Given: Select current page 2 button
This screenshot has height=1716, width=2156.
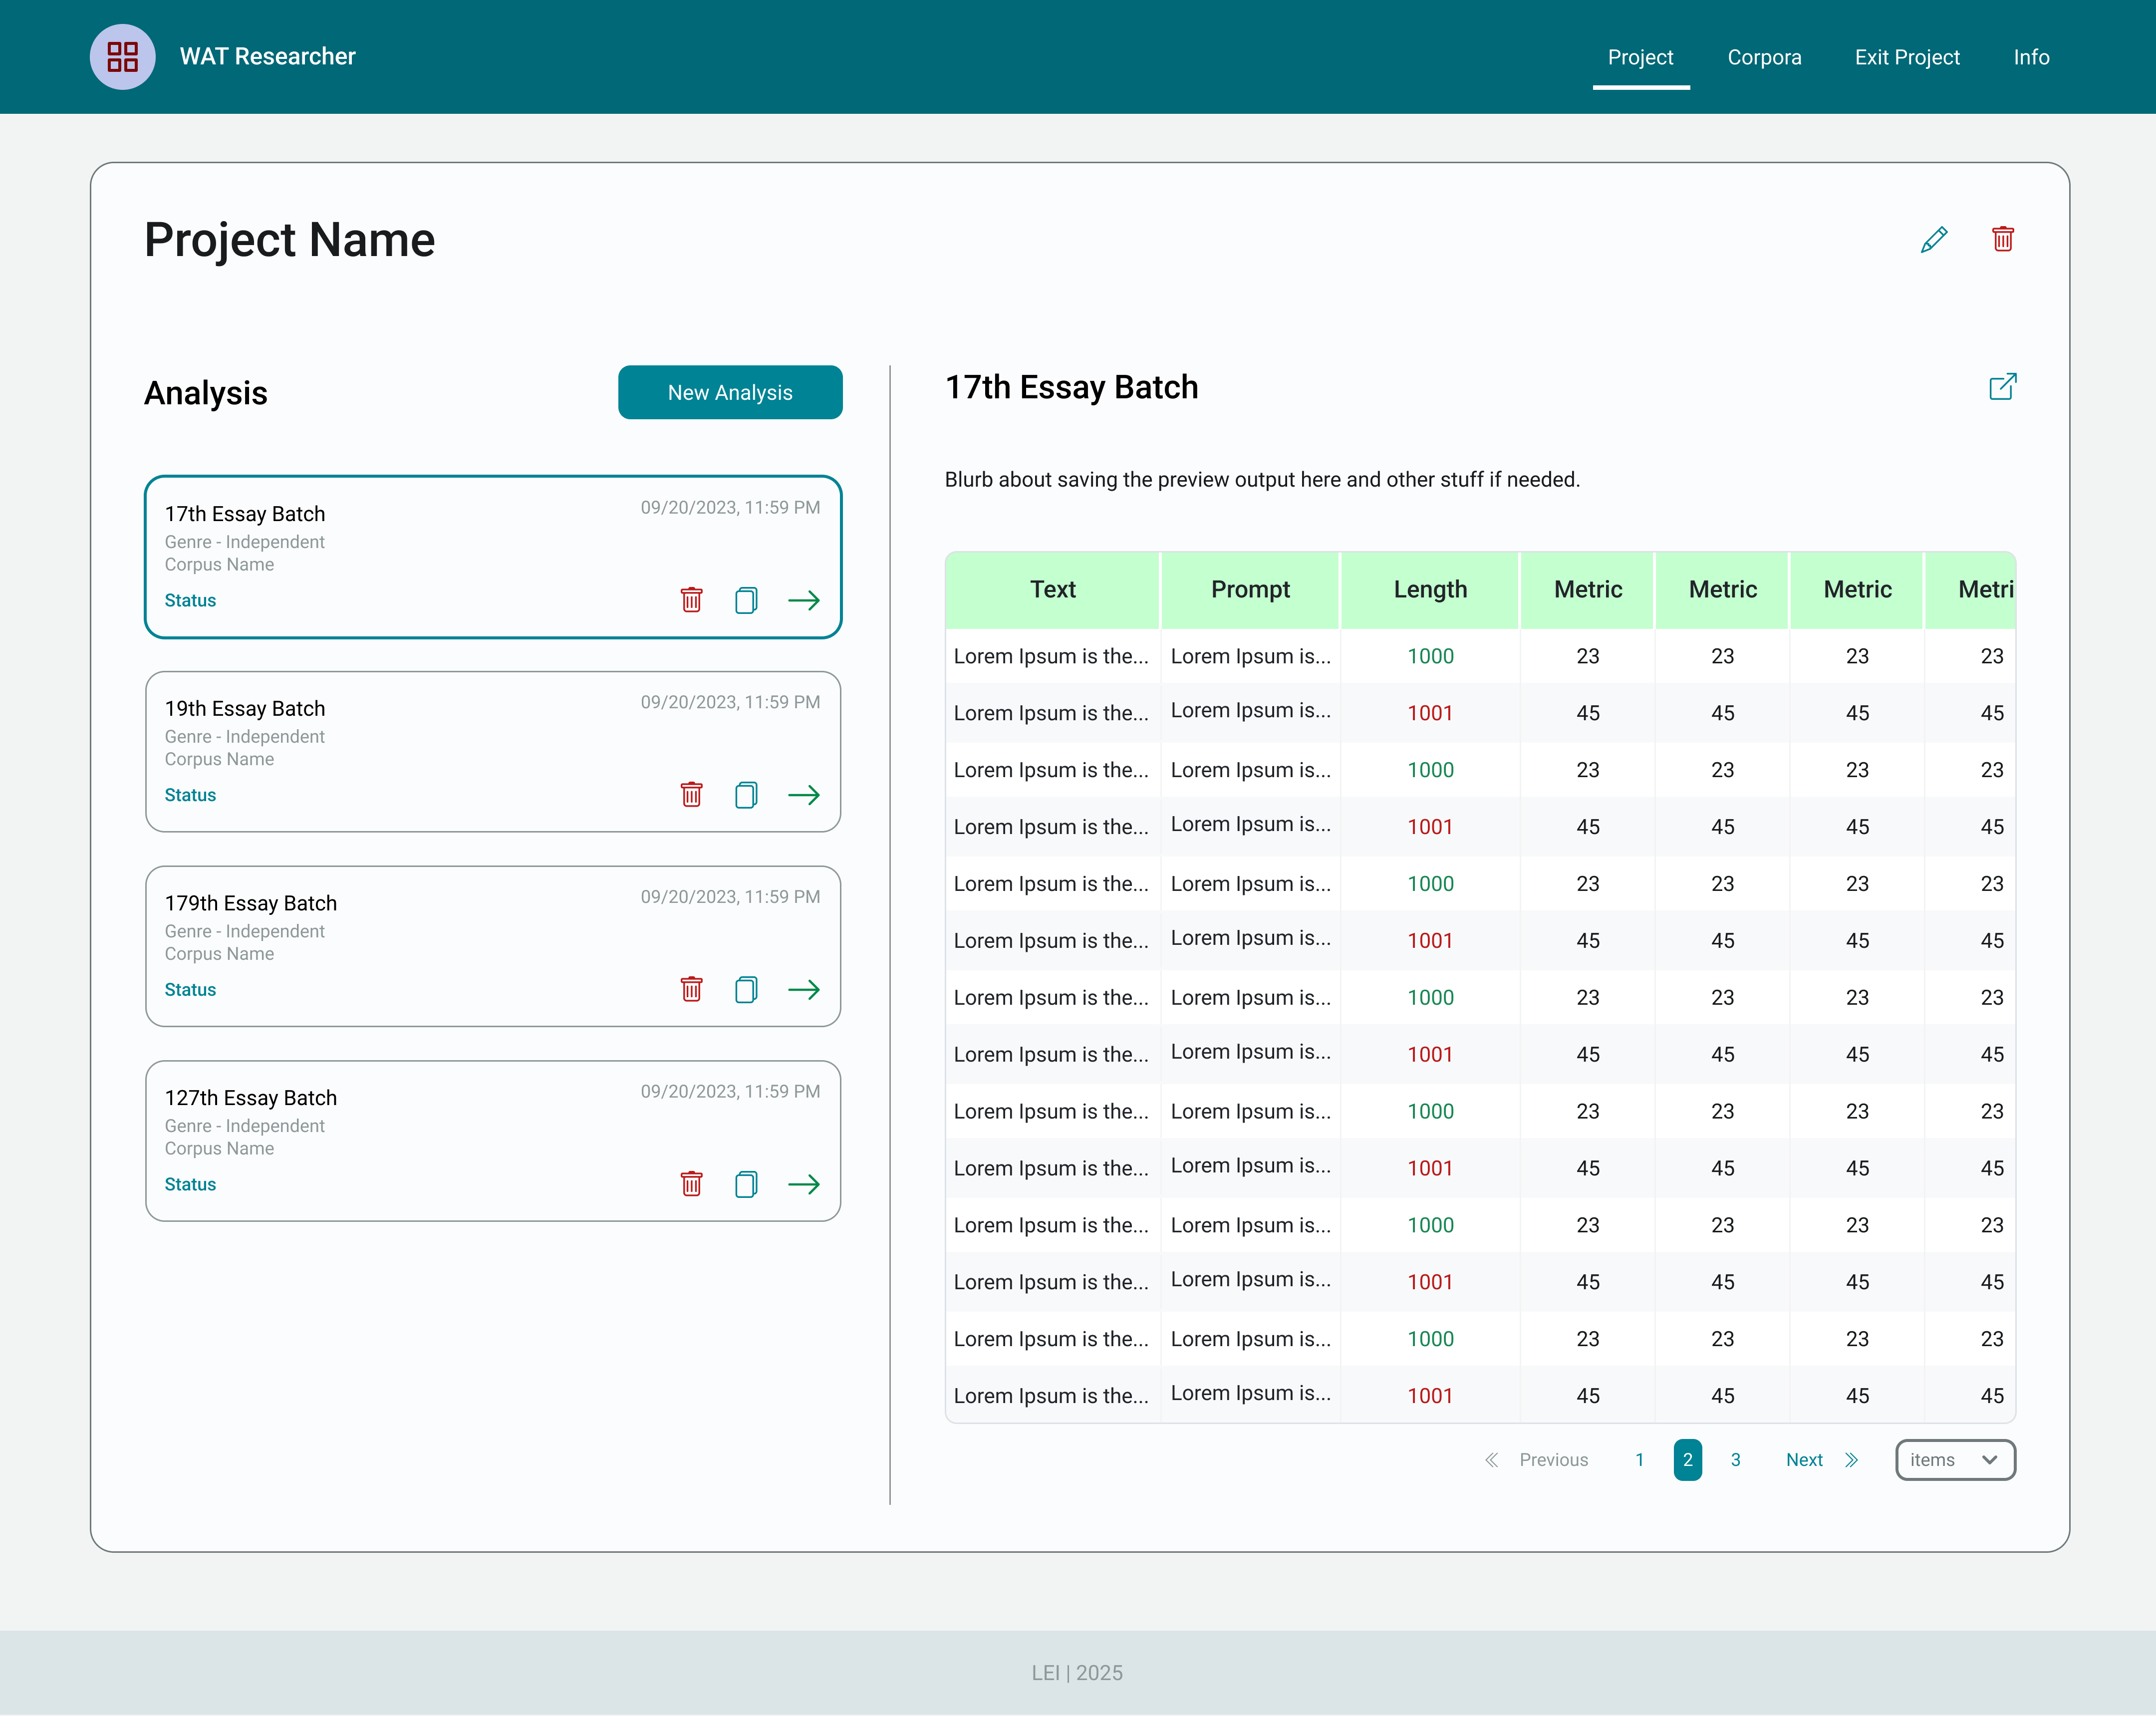Looking at the screenshot, I should click(1688, 1460).
